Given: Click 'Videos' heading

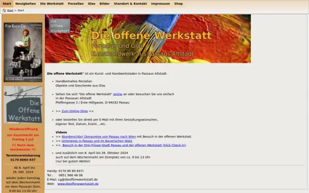Looking at the screenshot, I should click(61, 132).
